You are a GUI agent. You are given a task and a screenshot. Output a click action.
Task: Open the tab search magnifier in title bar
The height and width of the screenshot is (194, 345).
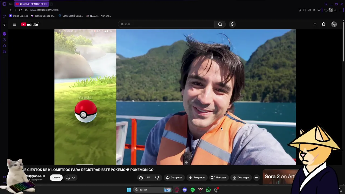(326, 4)
